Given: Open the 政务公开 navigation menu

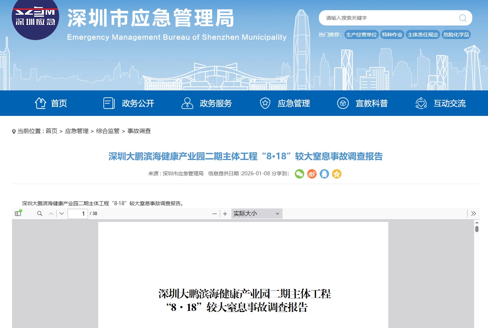Looking at the screenshot, I should click(x=129, y=104).
